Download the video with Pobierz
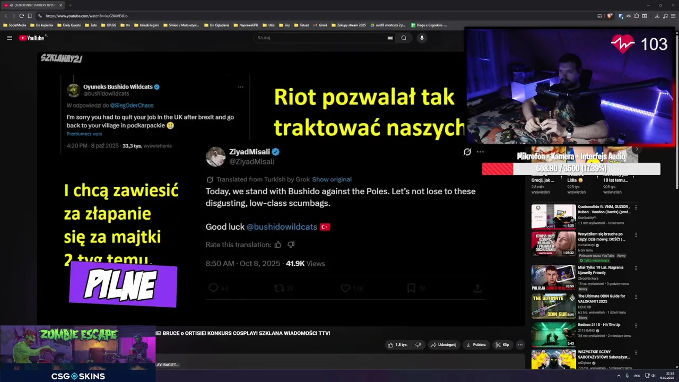This screenshot has width=679, height=382. tap(476, 345)
